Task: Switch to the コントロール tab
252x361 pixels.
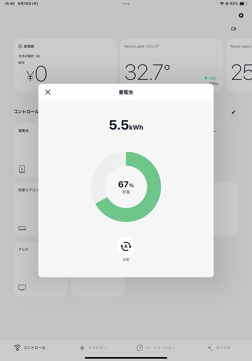Action: coord(30,348)
